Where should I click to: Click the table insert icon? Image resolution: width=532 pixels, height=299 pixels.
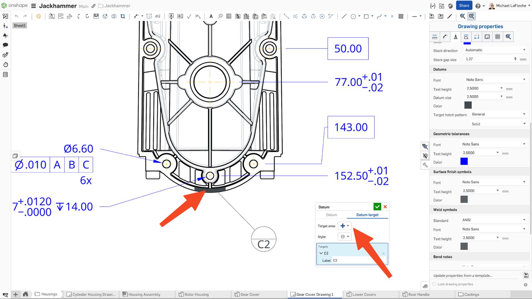coord(229,16)
